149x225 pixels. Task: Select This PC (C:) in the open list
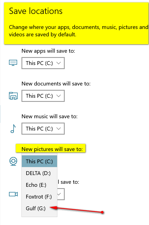(39, 161)
